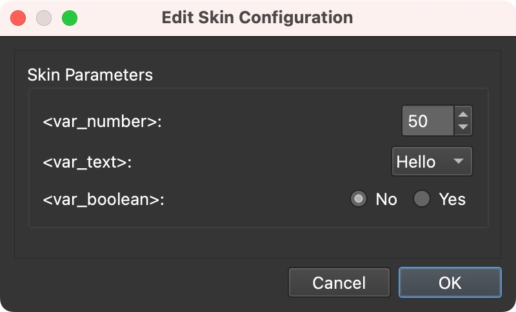Increase var_number with the up arrow
The image size is (516, 312).
463,114
